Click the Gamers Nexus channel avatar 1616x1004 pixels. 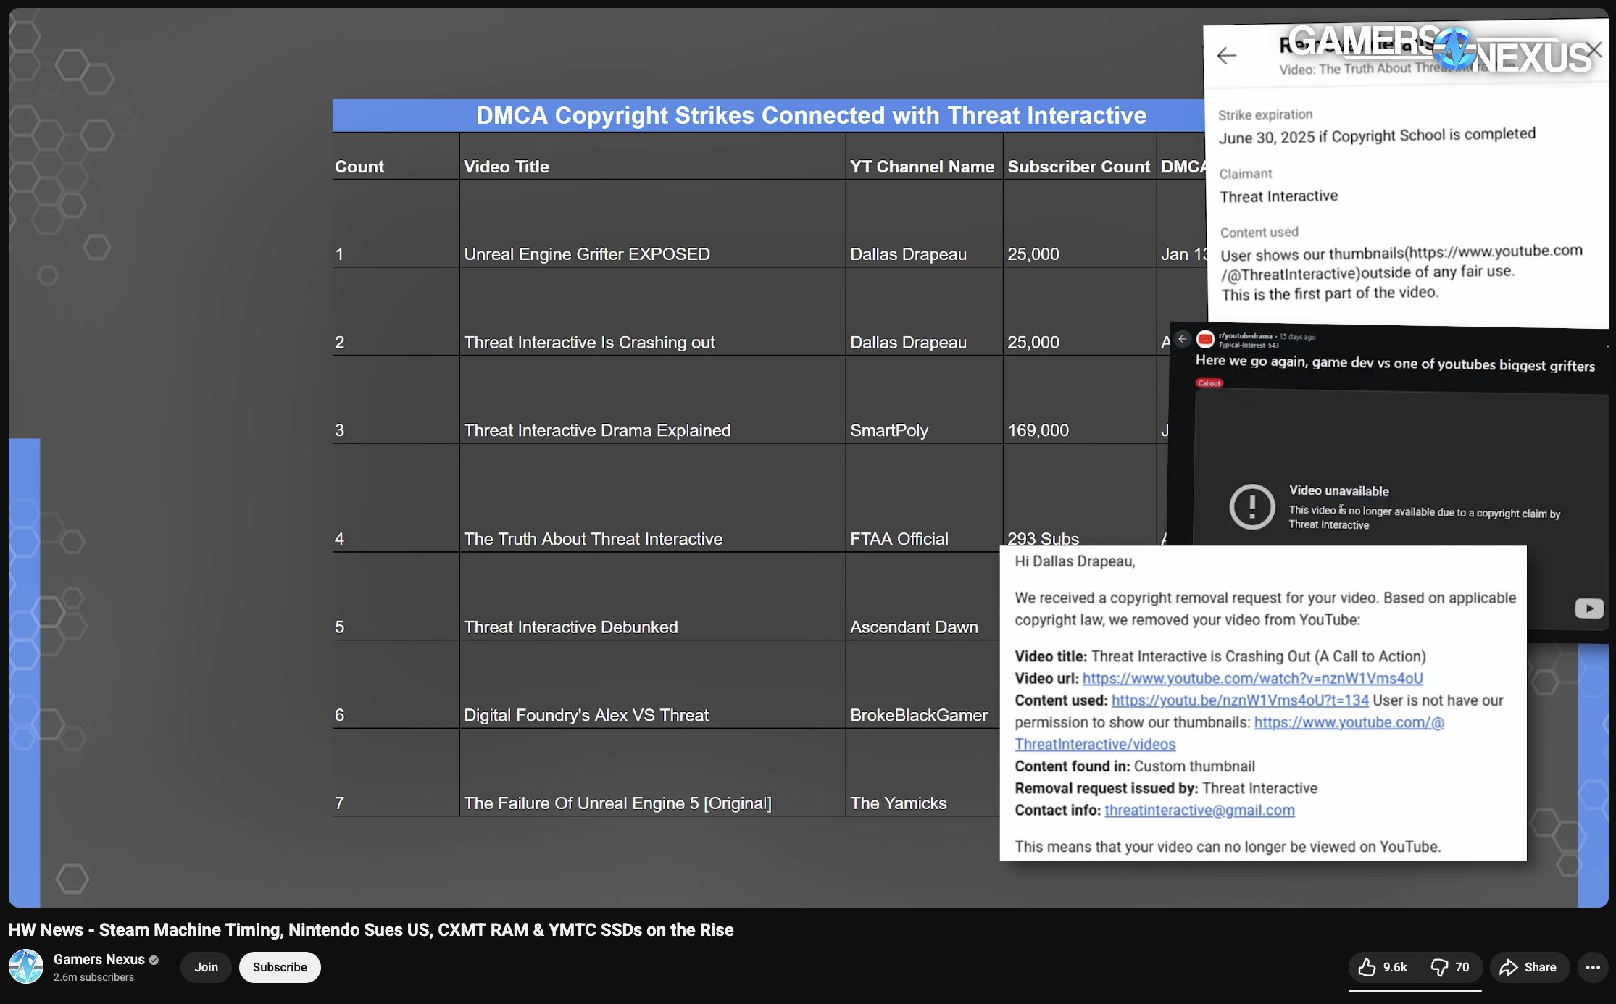[x=26, y=966]
